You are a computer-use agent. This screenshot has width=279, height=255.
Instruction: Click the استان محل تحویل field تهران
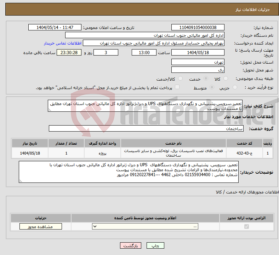coord(198,62)
